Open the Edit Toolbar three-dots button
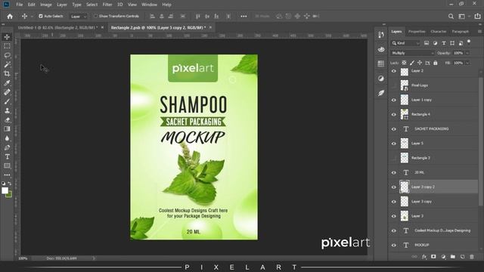 tap(7, 175)
